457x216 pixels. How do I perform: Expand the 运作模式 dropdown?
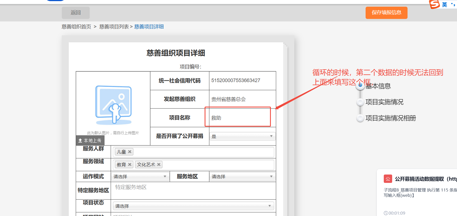point(140,176)
